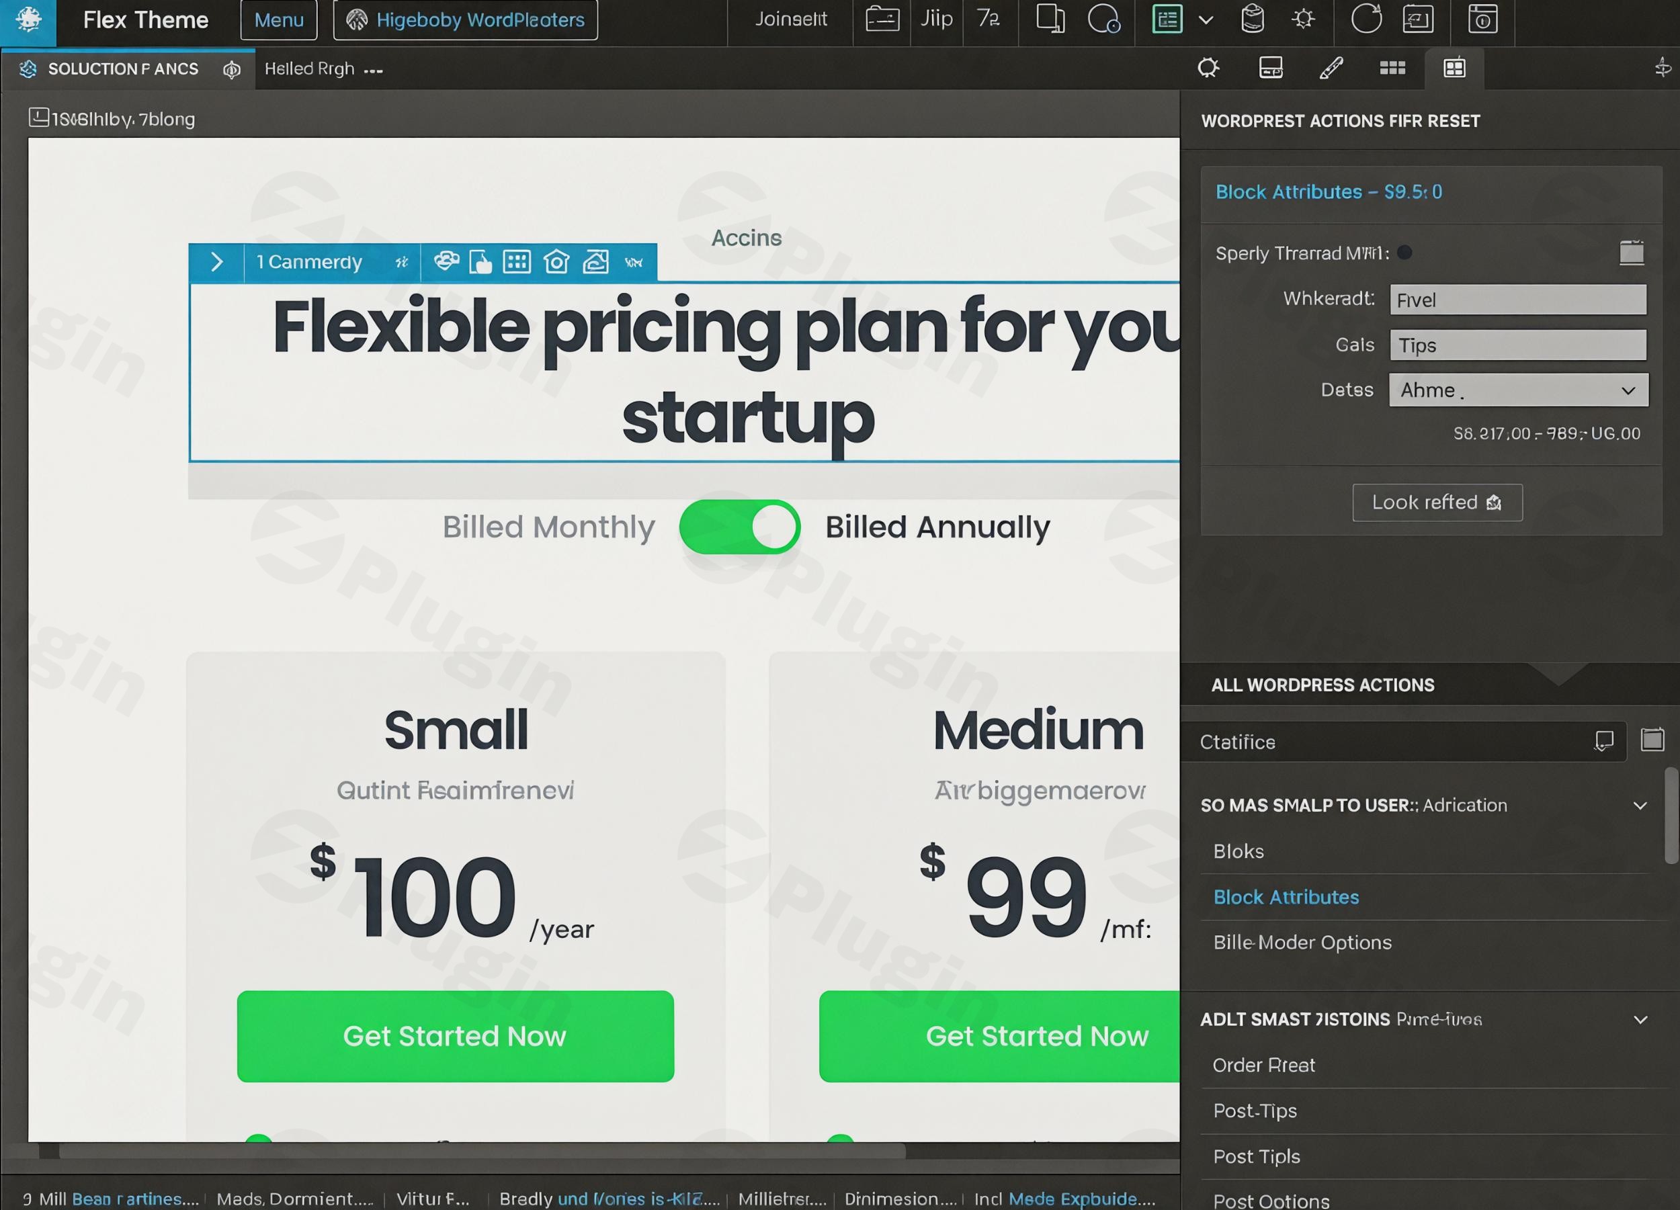Screen dimensions: 1680x1210
Task: Click the cloud icon in block toolbar
Action: pyautogui.click(x=446, y=261)
